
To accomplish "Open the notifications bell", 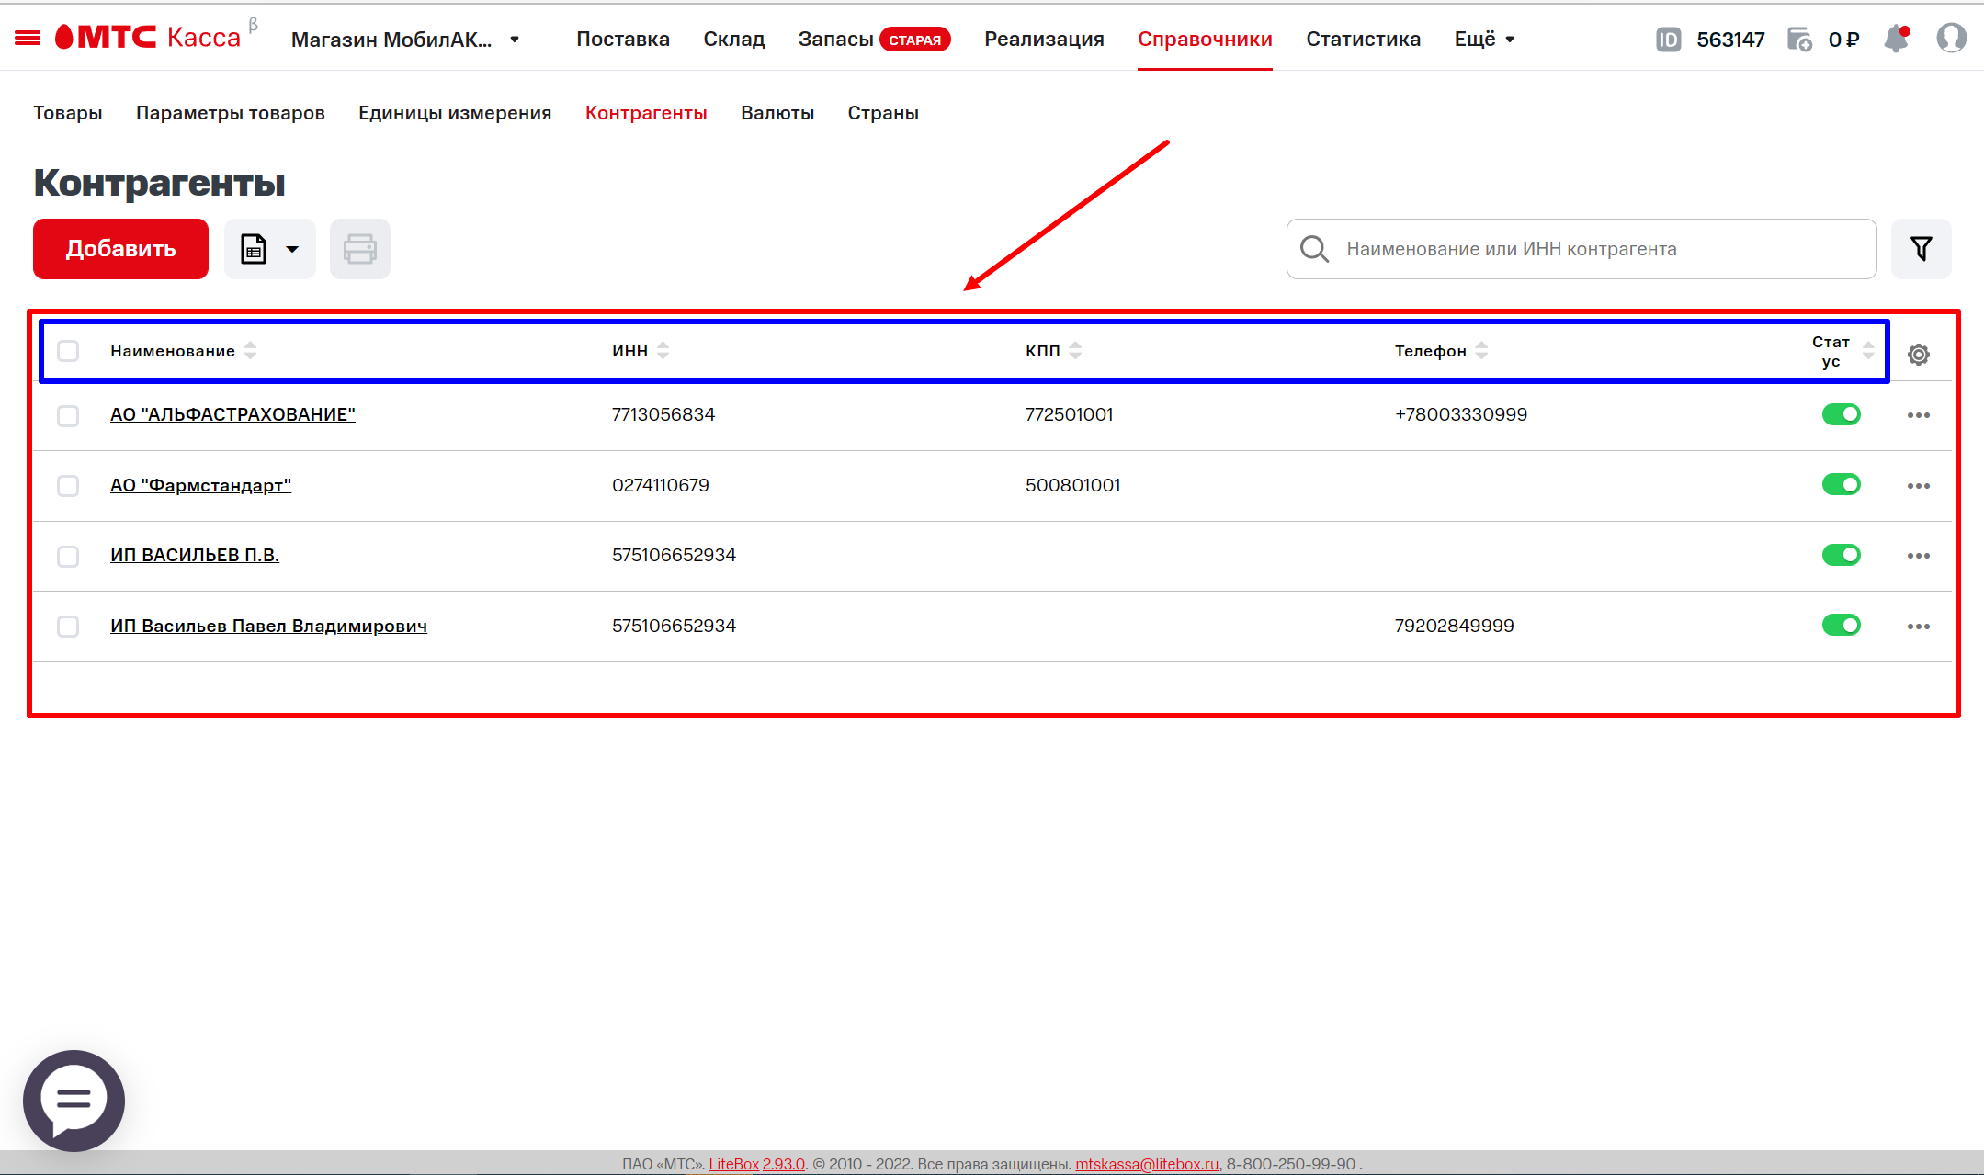I will [1897, 39].
